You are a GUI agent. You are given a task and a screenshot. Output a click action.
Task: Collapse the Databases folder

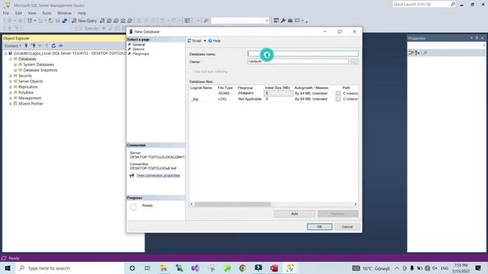(x=11, y=59)
